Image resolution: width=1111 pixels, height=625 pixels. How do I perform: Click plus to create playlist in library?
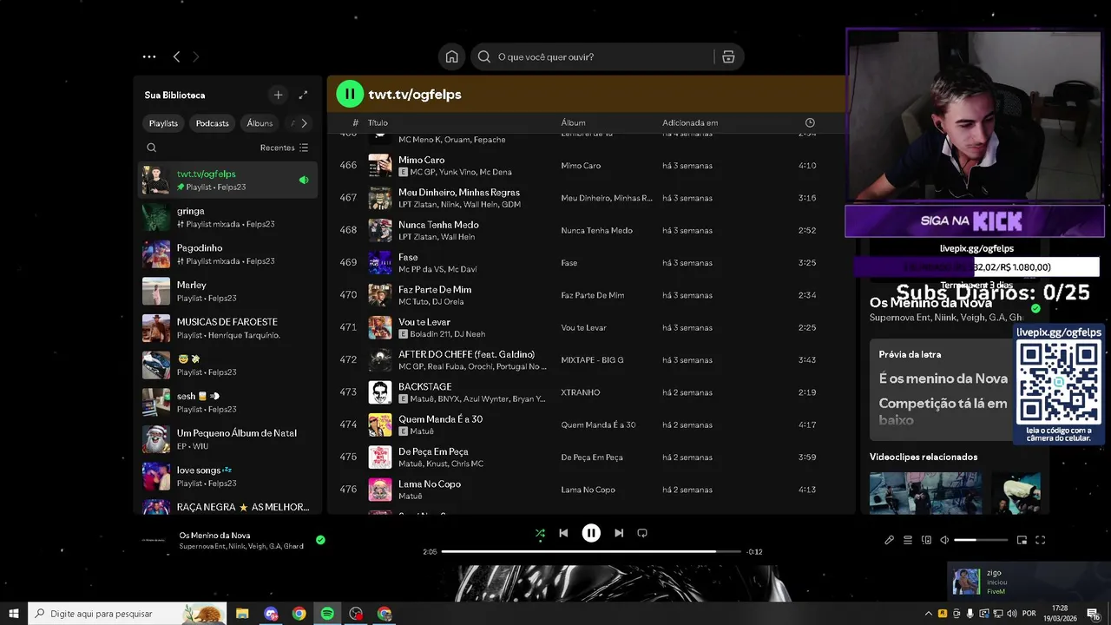point(278,95)
